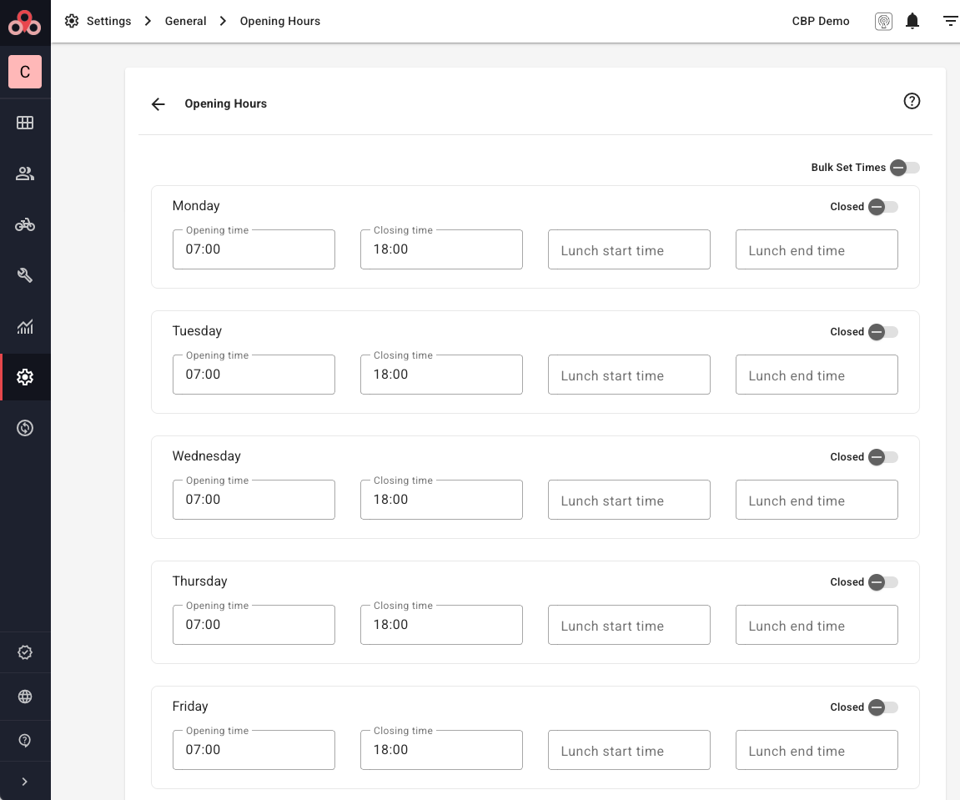Edit Monday closing time field
The height and width of the screenshot is (800, 960).
tap(441, 249)
